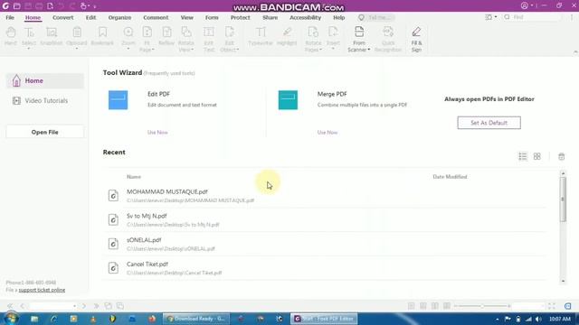Toggle continuous page view in status bar
Viewport: 579px width, 325px height.
click(x=423, y=306)
